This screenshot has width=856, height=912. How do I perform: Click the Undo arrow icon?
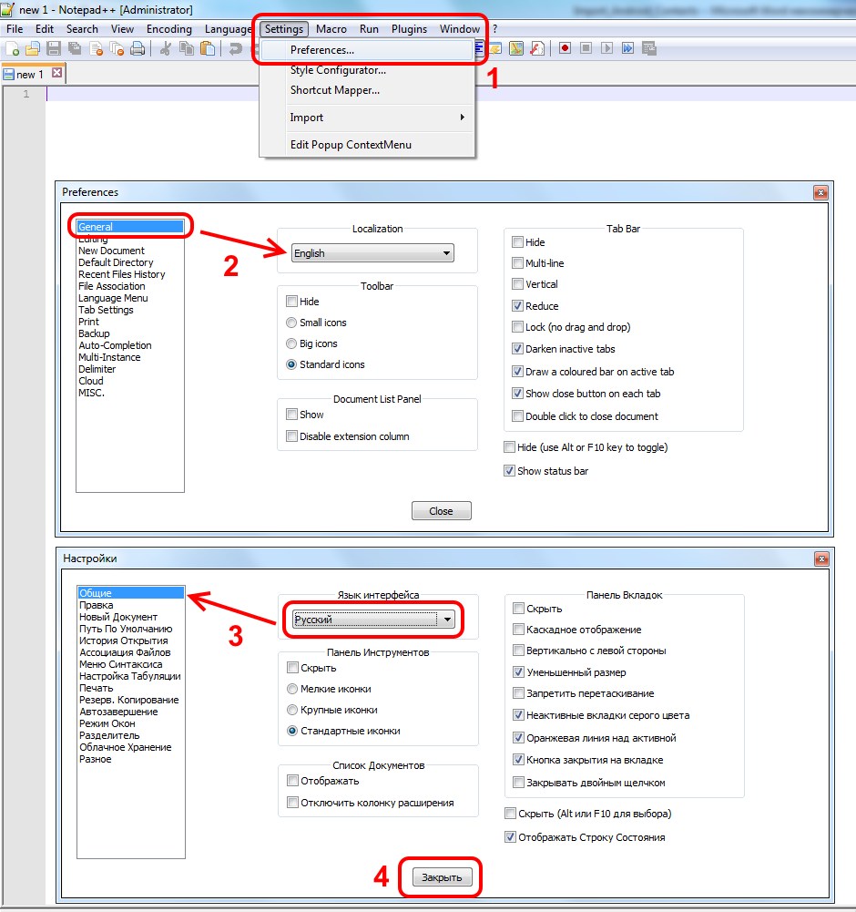point(236,49)
